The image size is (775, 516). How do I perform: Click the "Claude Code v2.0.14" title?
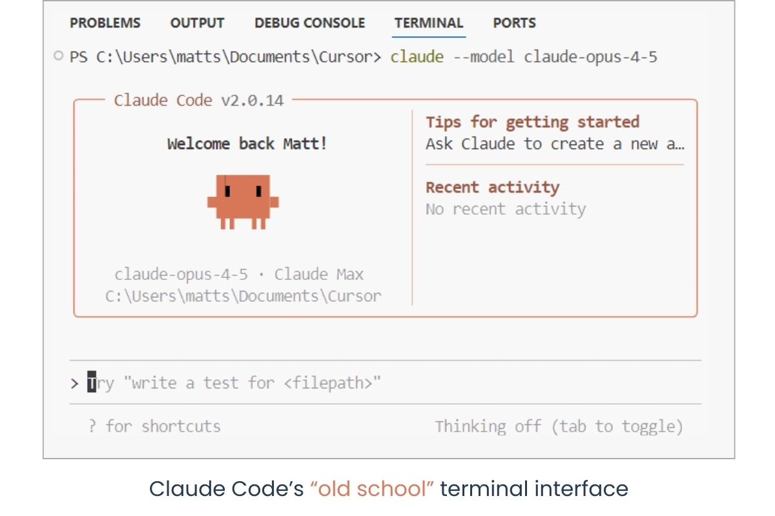[199, 101]
